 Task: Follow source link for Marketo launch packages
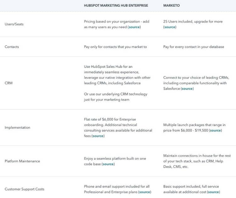pos(215,130)
